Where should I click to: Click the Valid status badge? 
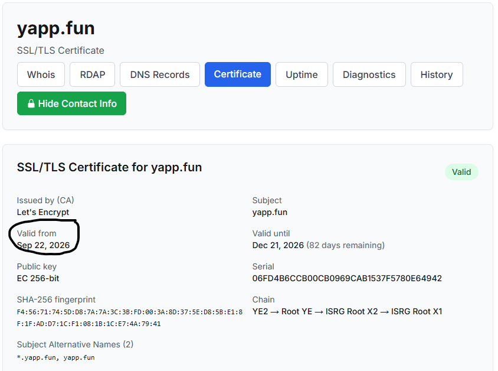tap(461, 172)
